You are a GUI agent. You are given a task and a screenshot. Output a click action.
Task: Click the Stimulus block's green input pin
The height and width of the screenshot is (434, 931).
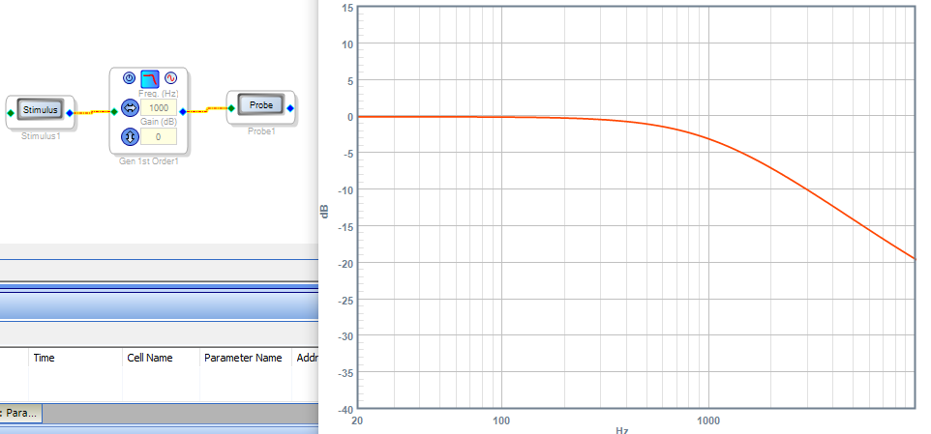click(x=10, y=112)
